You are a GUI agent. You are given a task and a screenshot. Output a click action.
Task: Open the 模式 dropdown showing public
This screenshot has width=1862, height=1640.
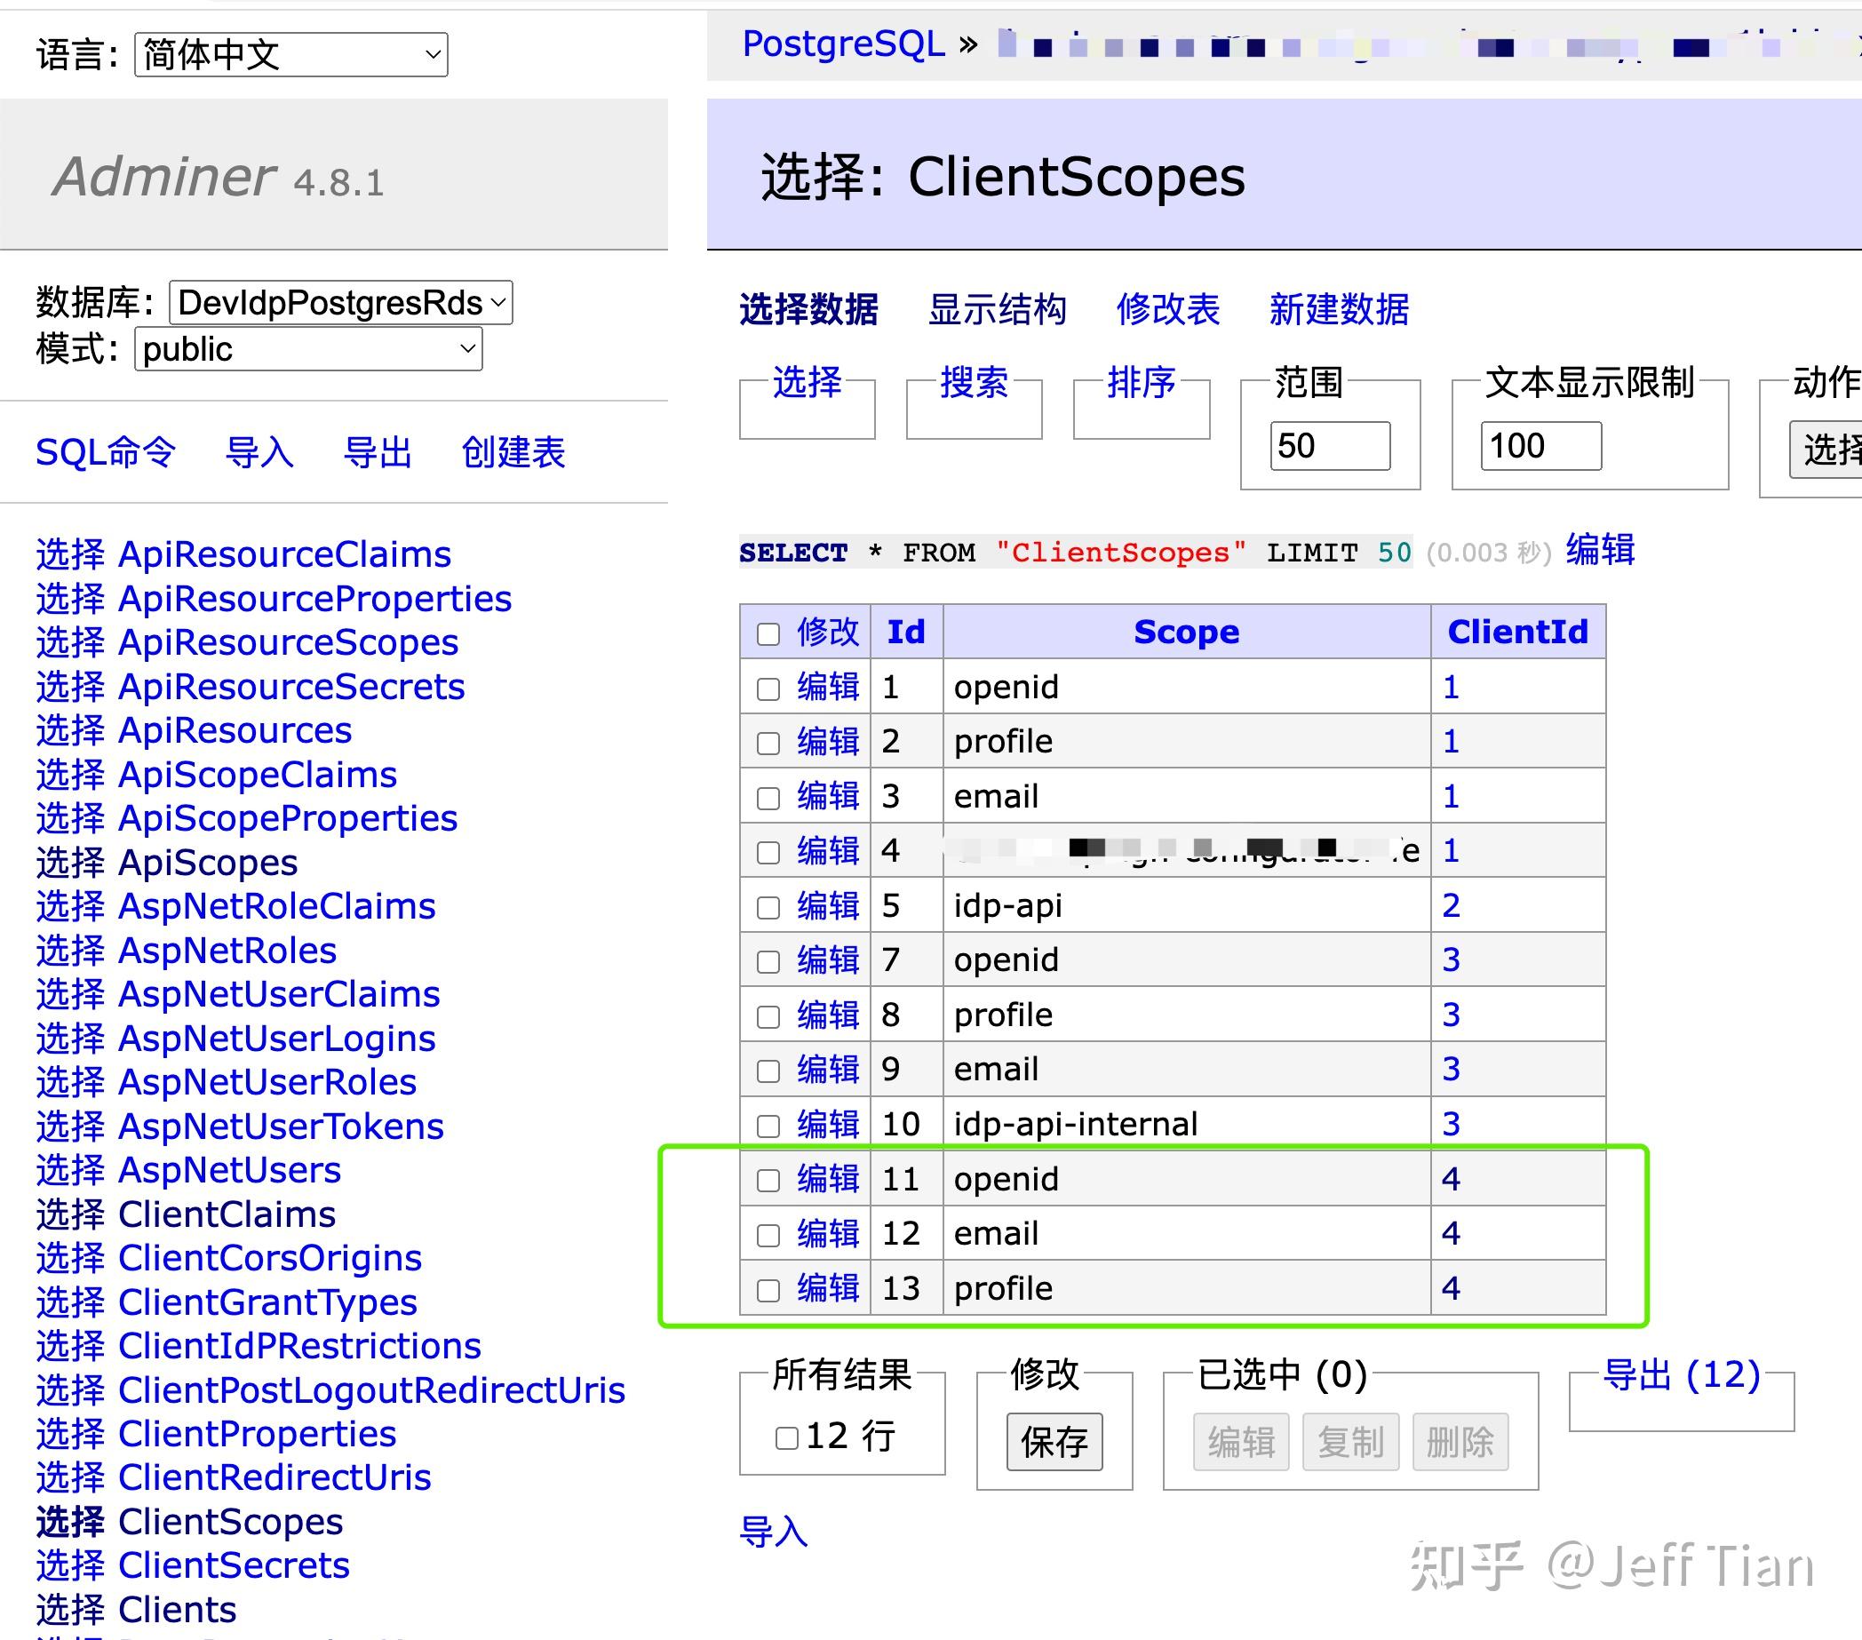click(307, 349)
